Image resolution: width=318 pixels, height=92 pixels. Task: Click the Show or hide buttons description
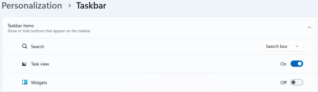point(49,31)
